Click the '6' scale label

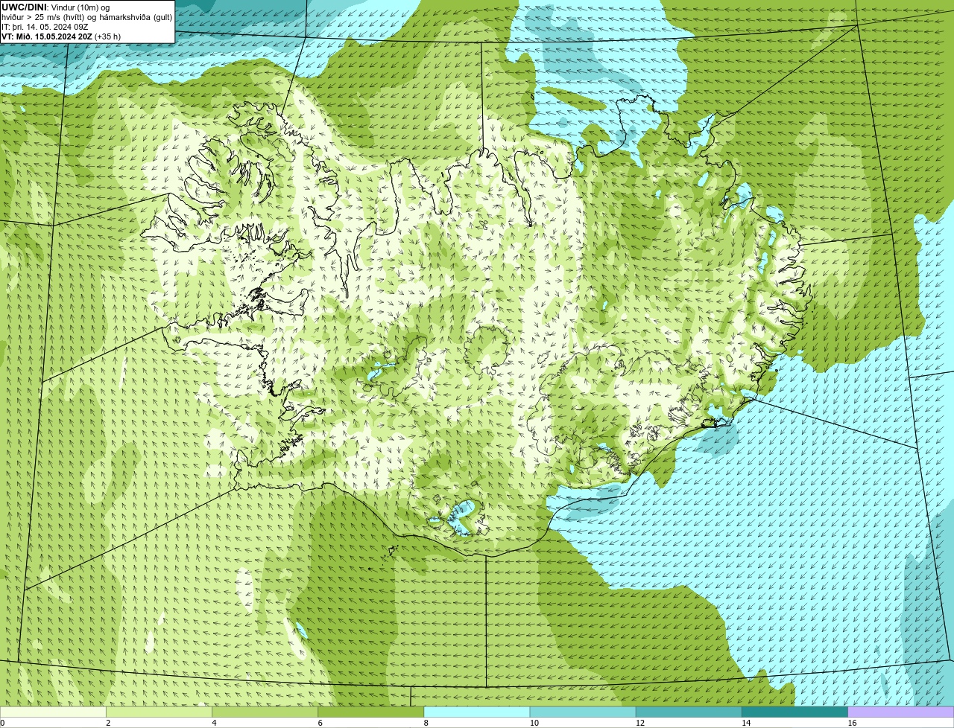pyautogui.click(x=320, y=723)
